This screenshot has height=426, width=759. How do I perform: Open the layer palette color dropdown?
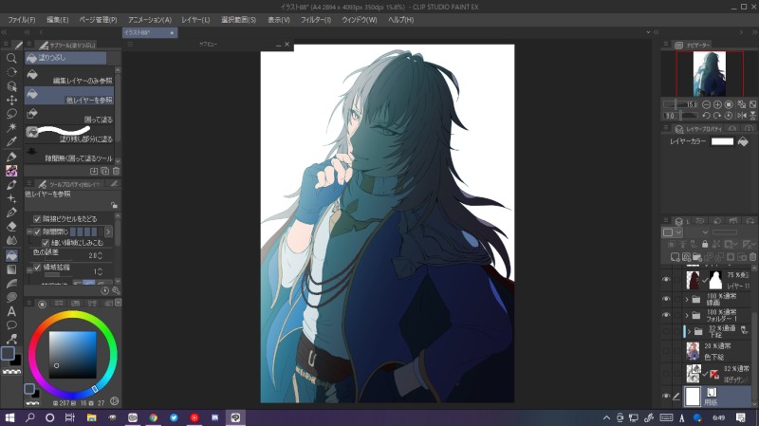[673, 232]
